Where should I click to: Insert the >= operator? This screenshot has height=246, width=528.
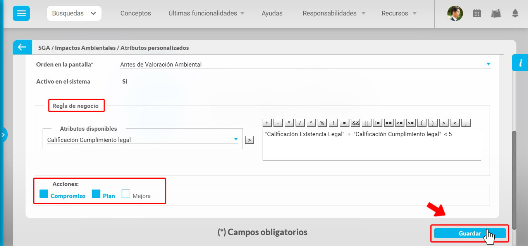coord(411,123)
